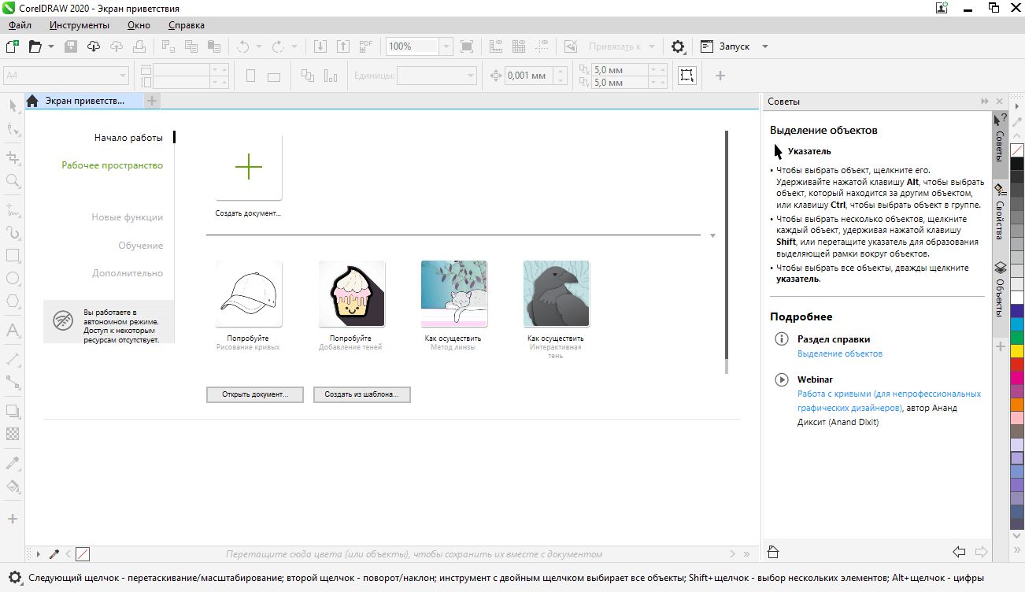
Task: Click the back arrow in Советы docker
Action: pos(959,551)
